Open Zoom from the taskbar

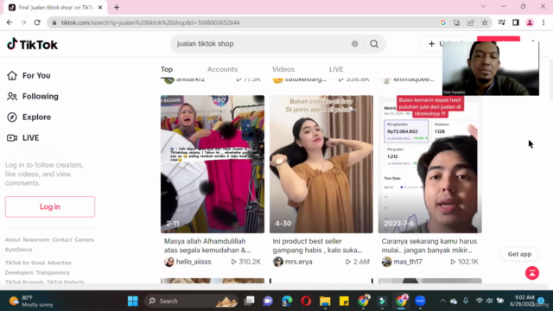click(420, 301)
